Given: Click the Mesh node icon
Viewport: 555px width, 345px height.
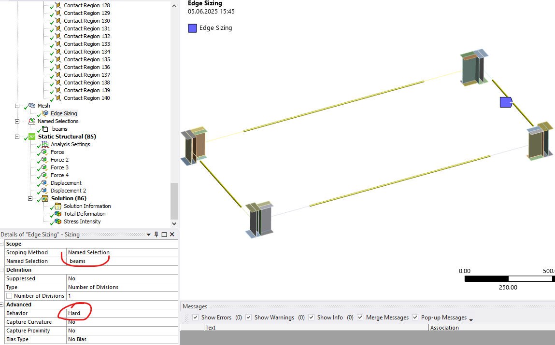Looking at the screenshot, I should [32, 106].
